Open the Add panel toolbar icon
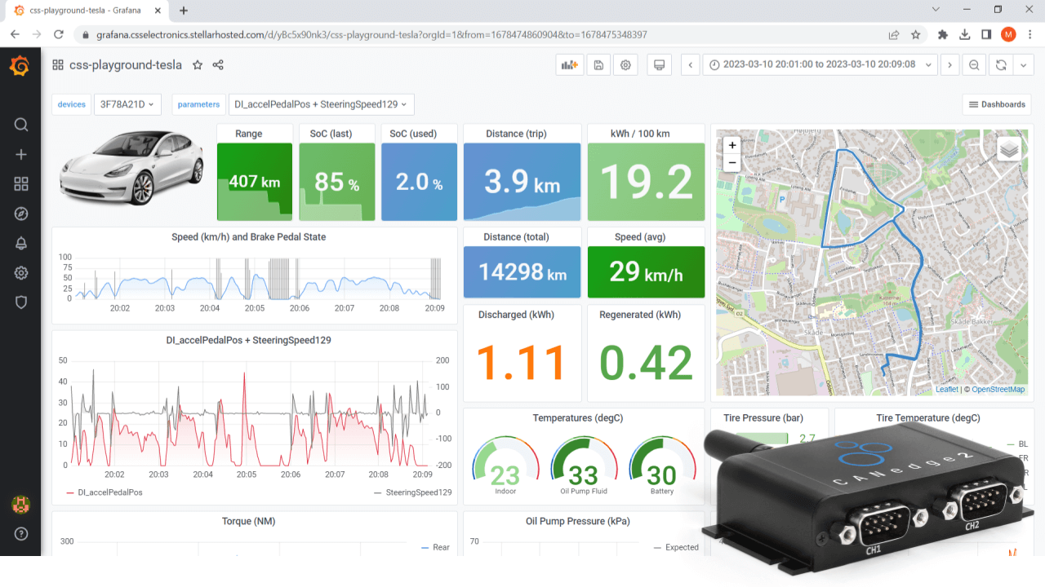This screenshot has width=1045, height=587. point(569,64)
